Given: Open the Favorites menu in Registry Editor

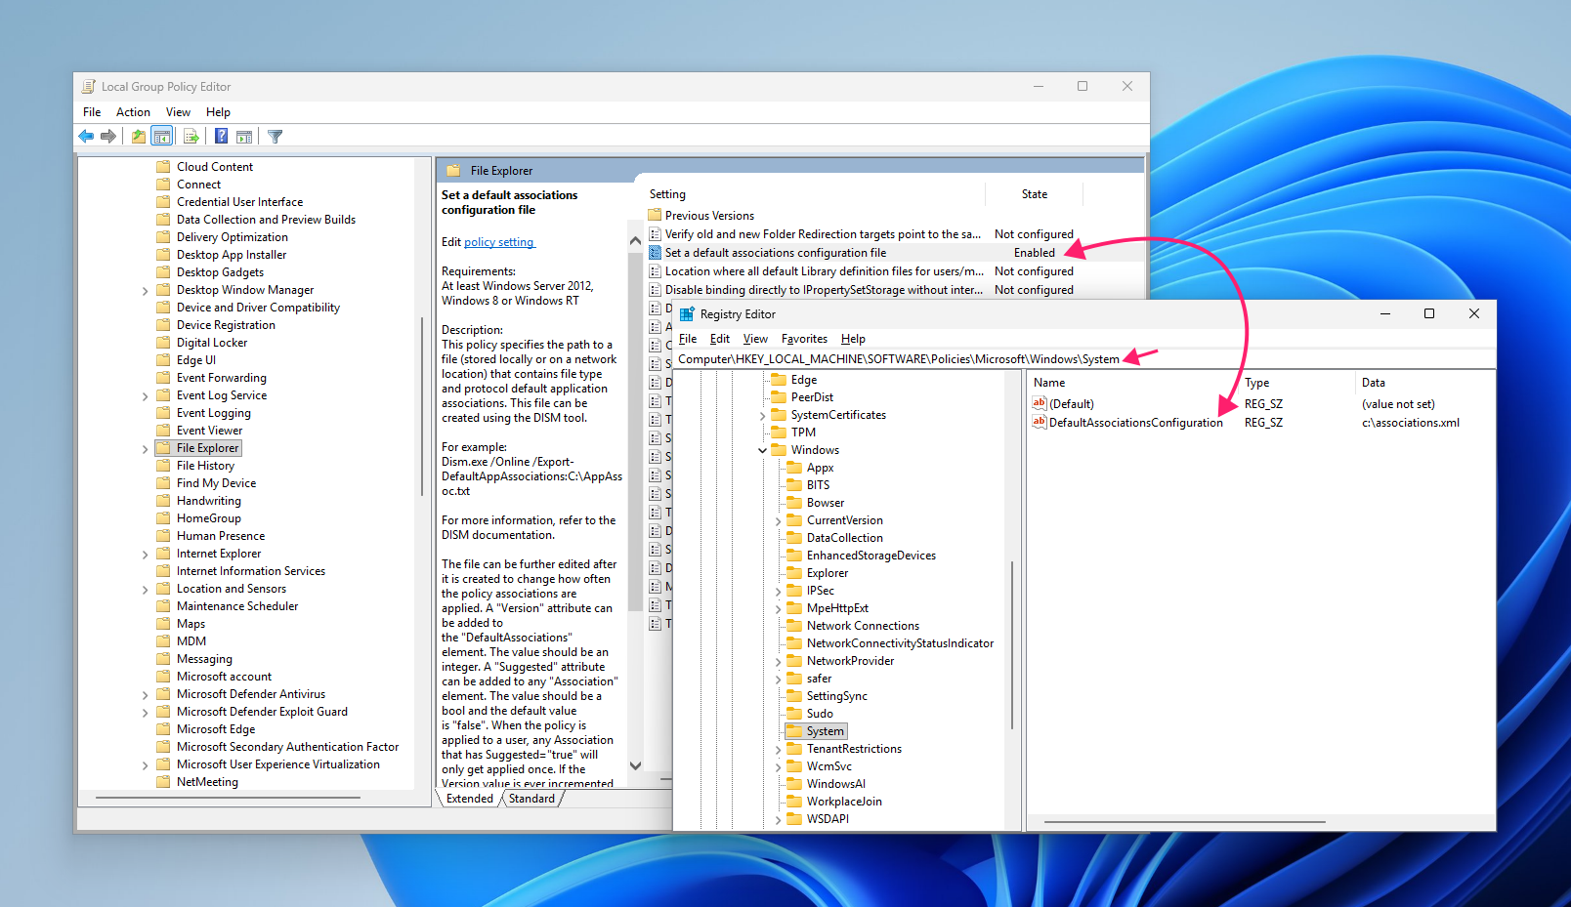Looking at the screenshot, I should (x=804, y=339).
